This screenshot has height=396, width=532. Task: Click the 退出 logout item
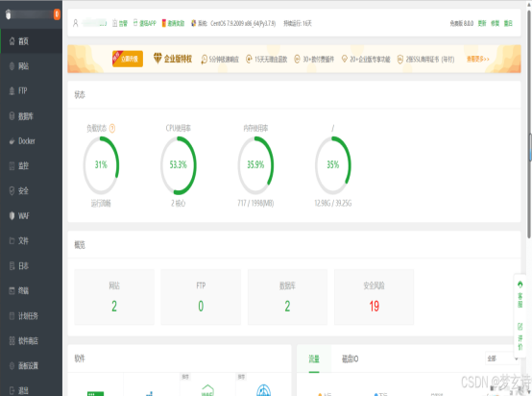[31, 390]
